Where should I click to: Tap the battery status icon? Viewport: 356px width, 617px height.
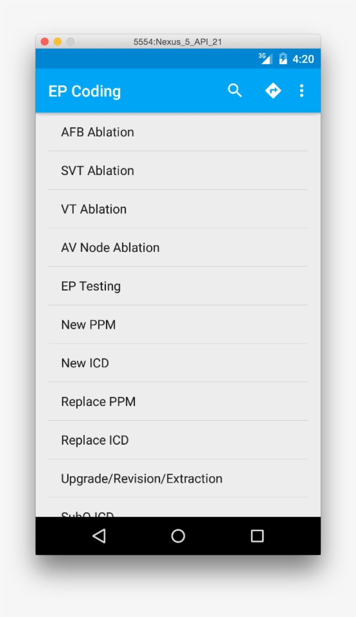[x=283, y=59]
